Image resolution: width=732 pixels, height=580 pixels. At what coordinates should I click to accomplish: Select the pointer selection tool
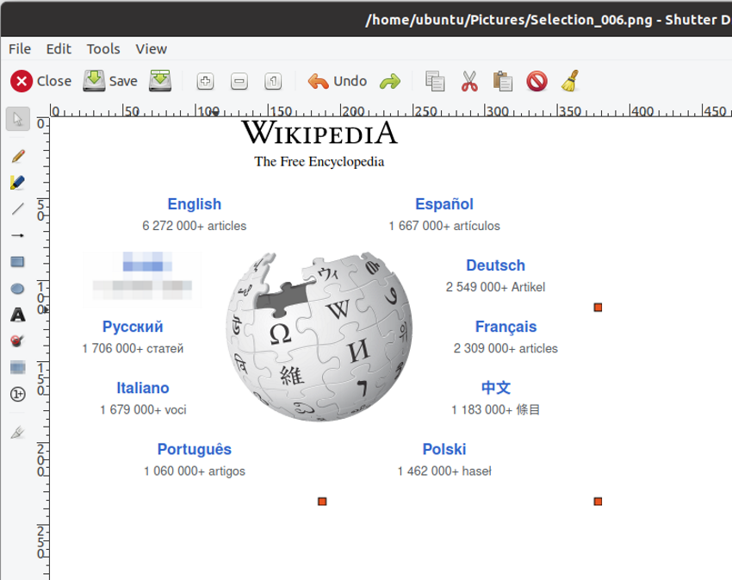[x=18, y=119]
